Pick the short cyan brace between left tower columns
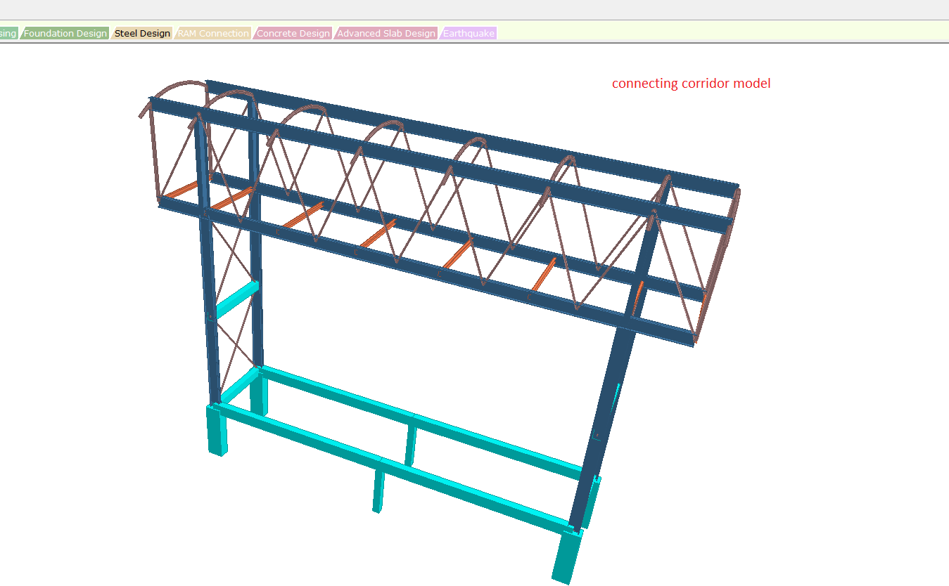Image resolution: width=949 pixels, height=586 pixels. coord(234,301)
